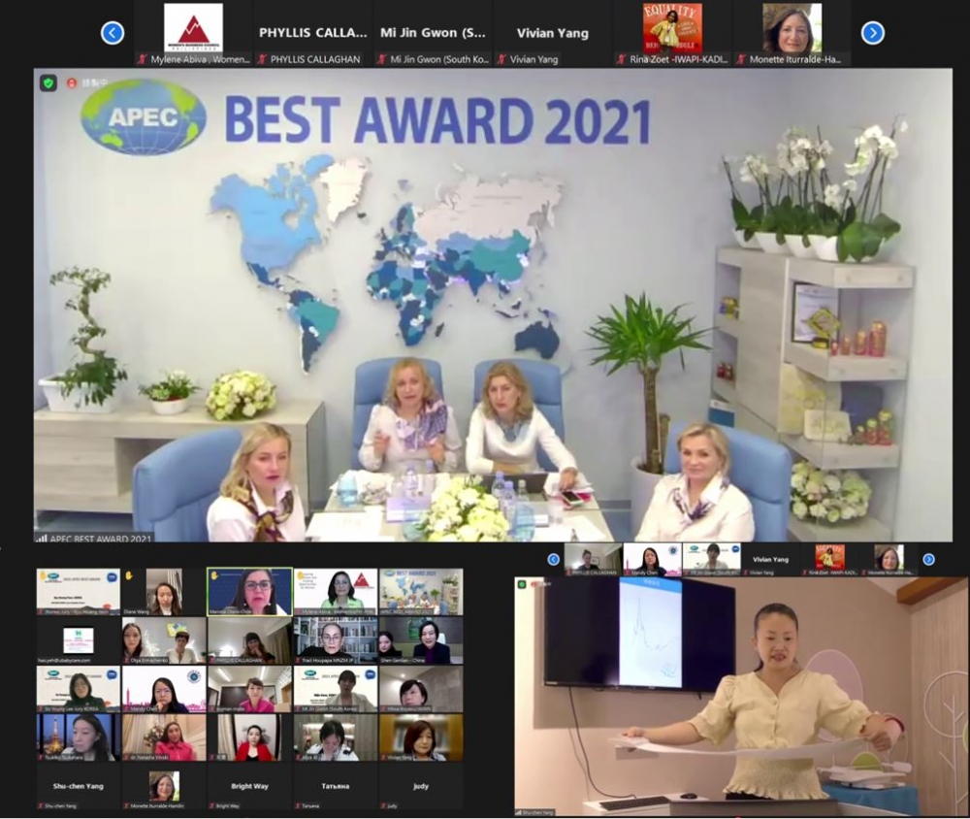970x819 pixels.
Task: Select the Vivian Yang tile in the top strip
Action: point(553,34)
